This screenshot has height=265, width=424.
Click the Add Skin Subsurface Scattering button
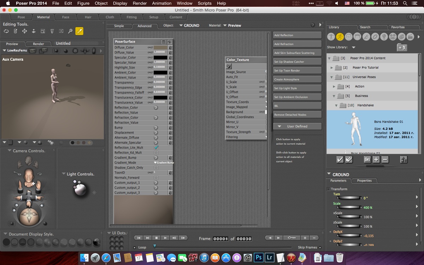tap(297, 53)
